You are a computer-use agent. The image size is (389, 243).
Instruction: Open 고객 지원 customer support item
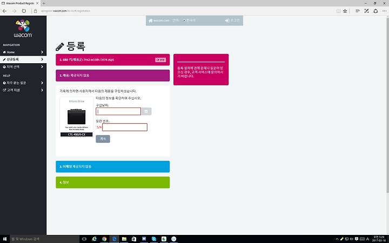[23, 90]
